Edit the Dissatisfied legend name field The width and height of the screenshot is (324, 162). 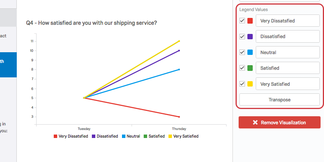coord(288,36)
